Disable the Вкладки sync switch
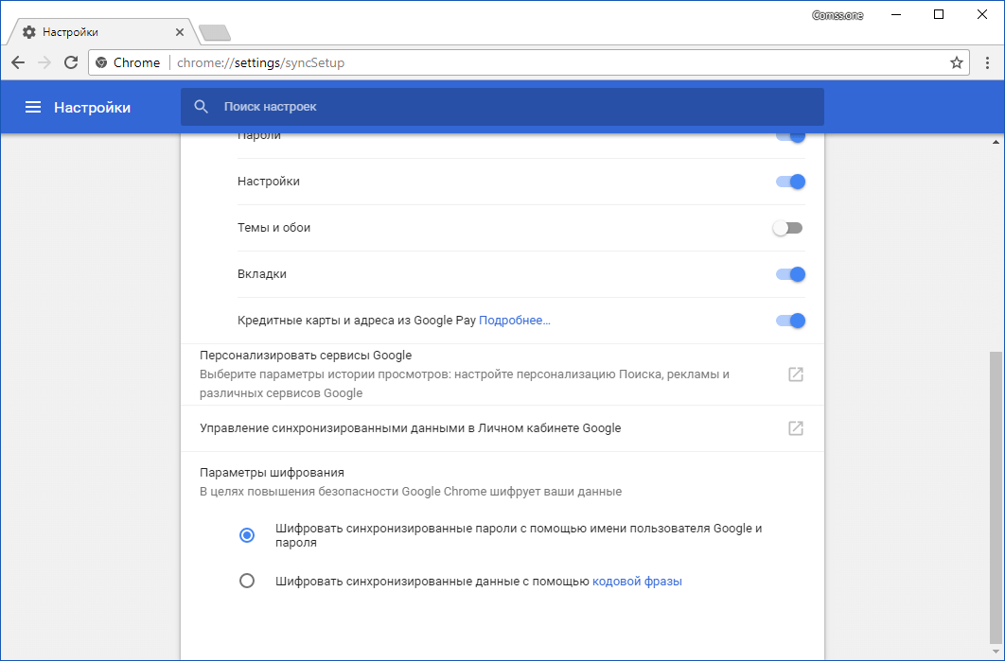This screenshot has height=661, width=1005. click(x=790, y=274)
